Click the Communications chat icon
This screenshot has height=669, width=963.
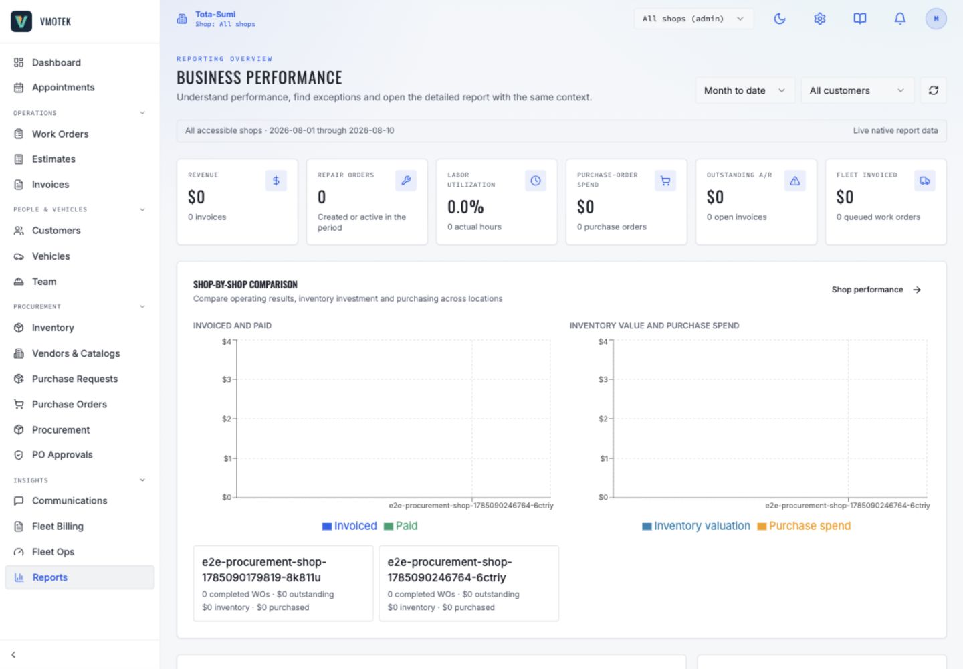[19, 500]
